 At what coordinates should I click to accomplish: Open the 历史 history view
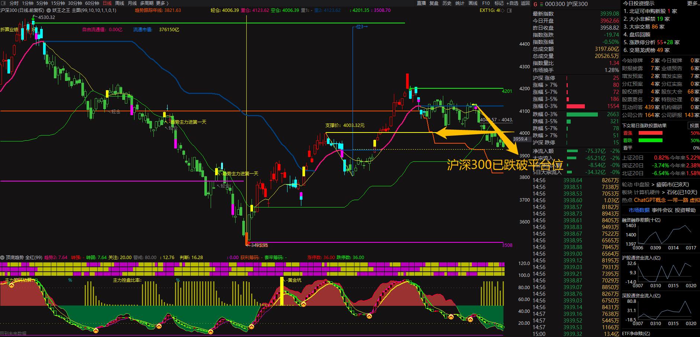447,3
